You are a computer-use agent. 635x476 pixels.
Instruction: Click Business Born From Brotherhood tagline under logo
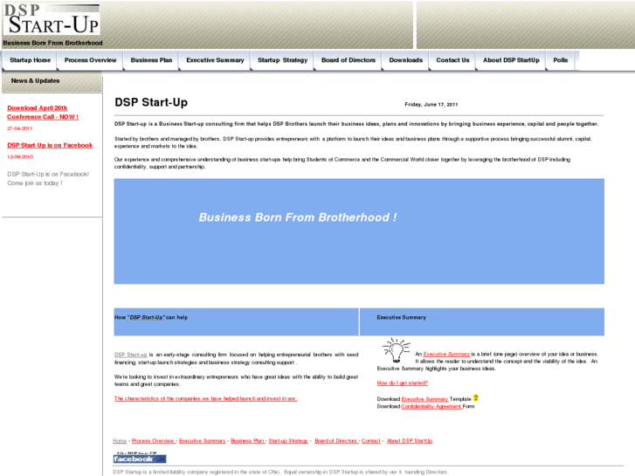pyautogui.click(x=52, y=43)
